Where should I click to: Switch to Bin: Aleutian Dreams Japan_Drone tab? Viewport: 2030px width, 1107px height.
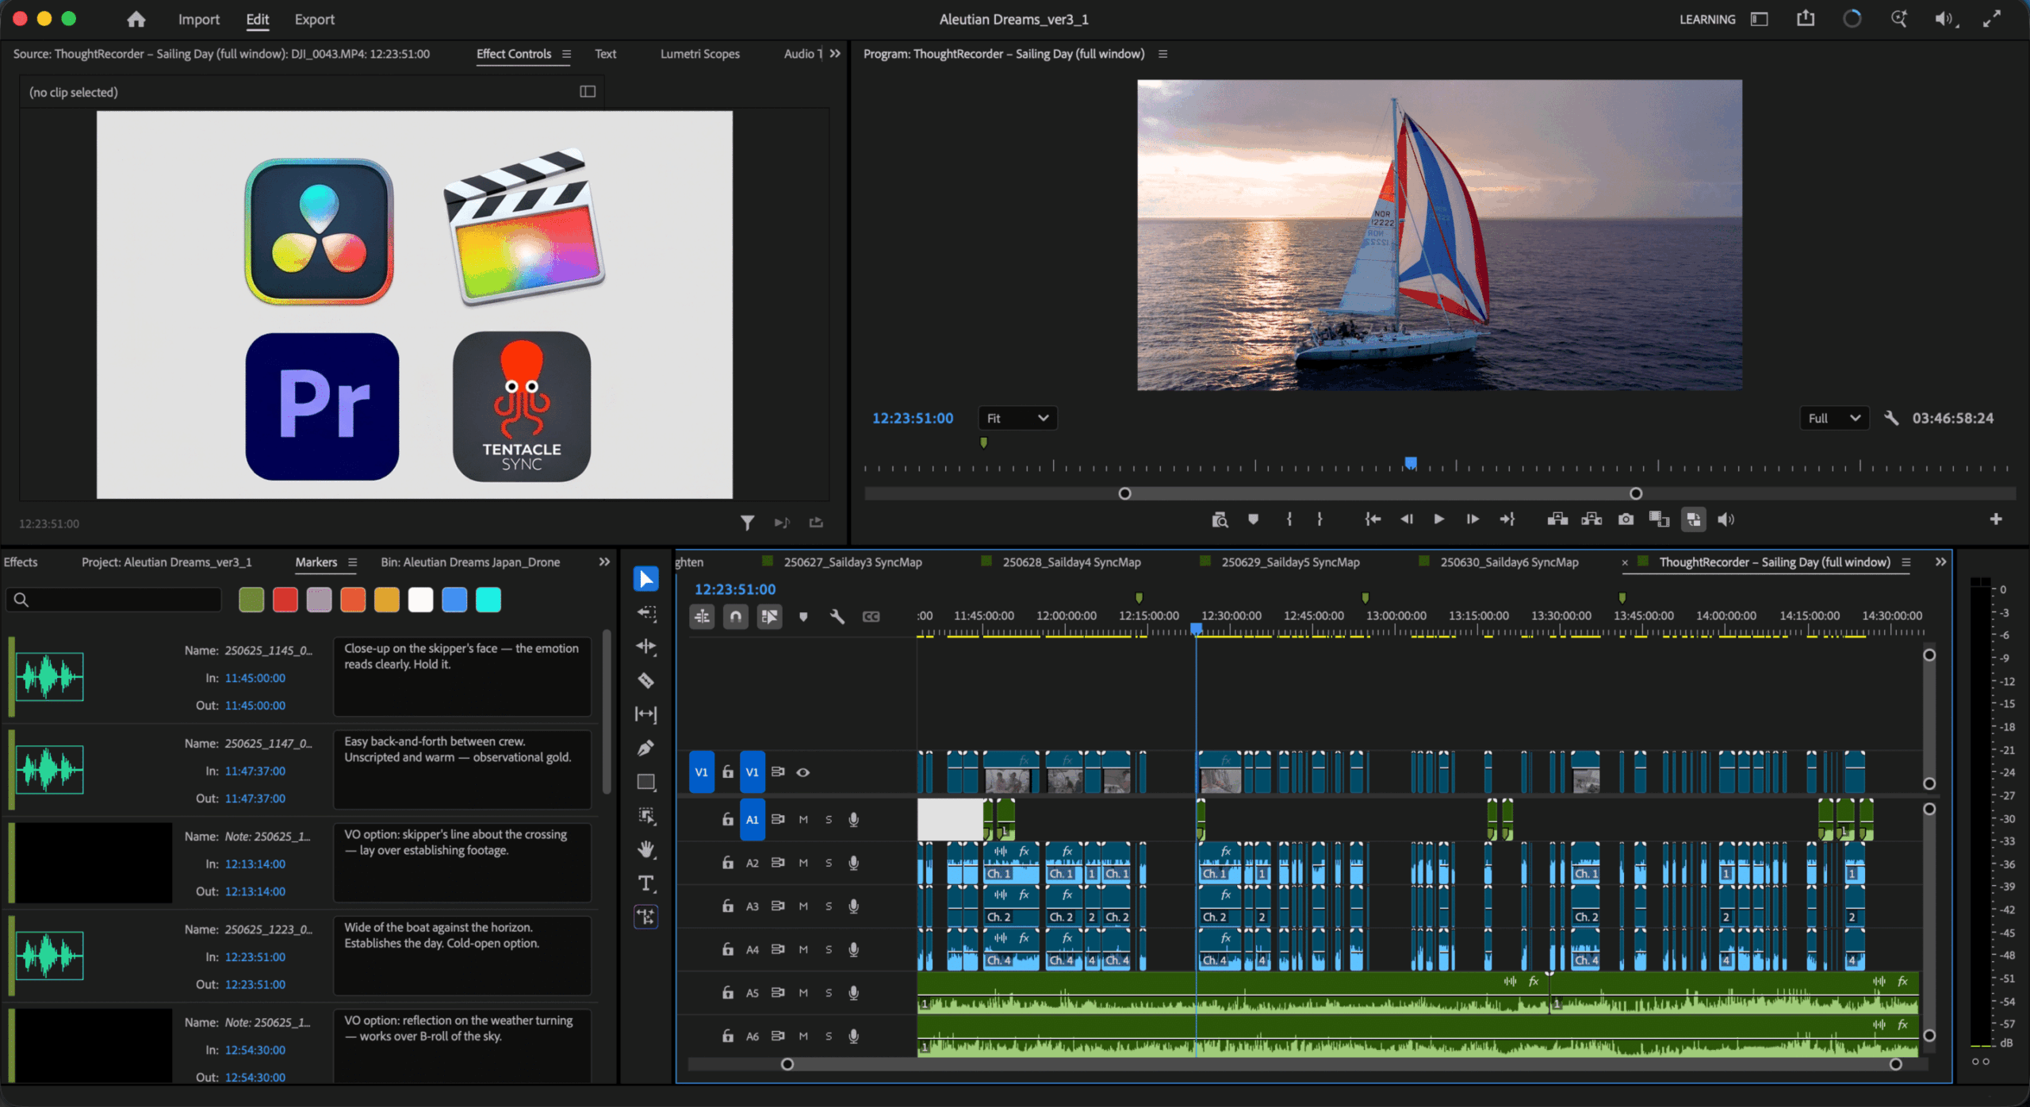coord(470,562)
